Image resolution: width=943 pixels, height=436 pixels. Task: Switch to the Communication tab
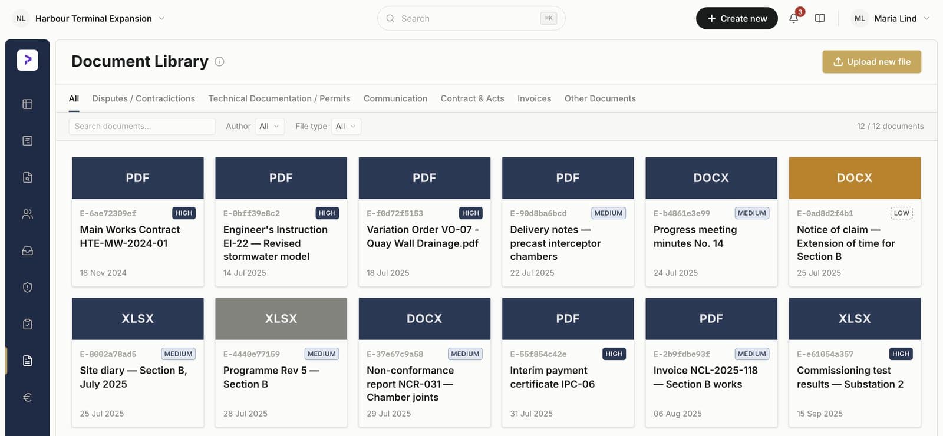coord(395,98)
